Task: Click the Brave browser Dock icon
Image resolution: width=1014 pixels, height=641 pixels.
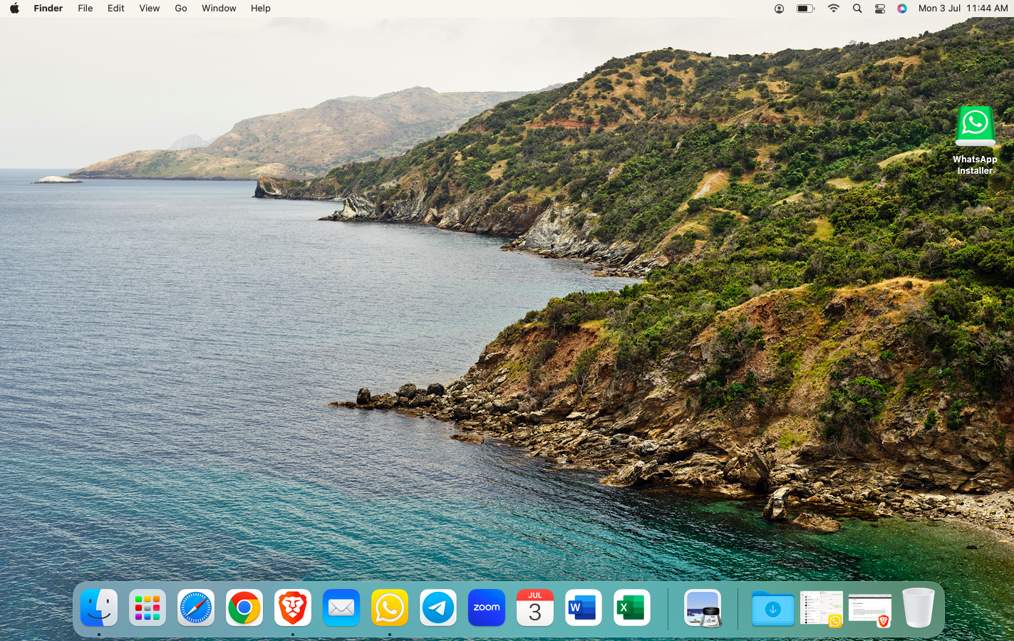Action: point(293,608)
